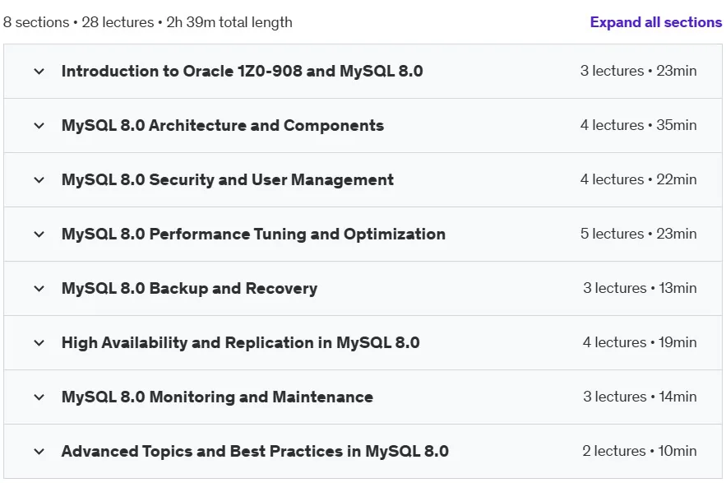The width and height of the screenshot is (726, 483).
Task: Click the '3 lectures • 13min' text
Action: pos(640,288)
